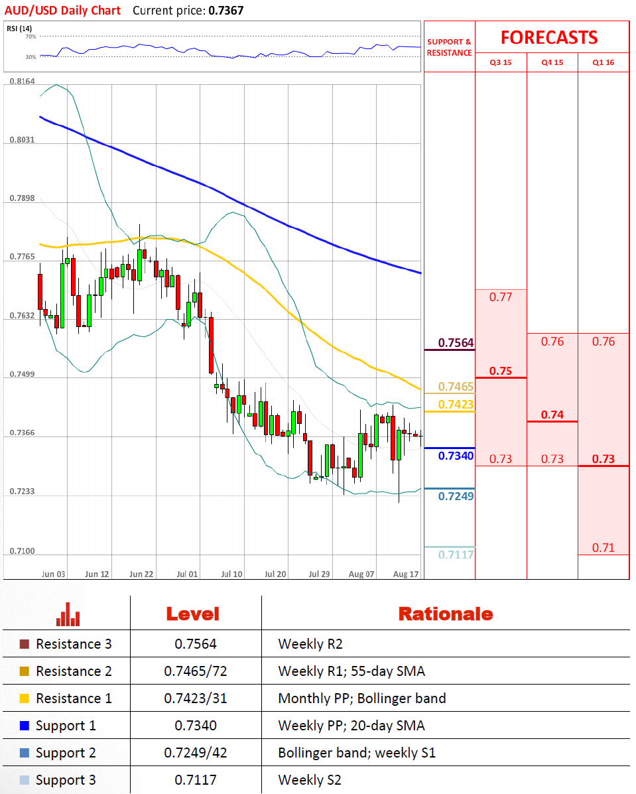Image resolution: width=636 pixels, height=794 pixels.
Task: Click the 'Aug 17' date axis label
Action: pyautogui.click(x=406, y=574)
